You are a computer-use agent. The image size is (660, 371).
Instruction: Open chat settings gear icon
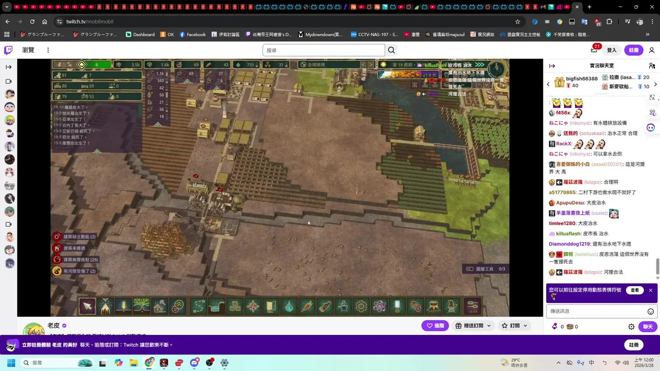click(x=631, y=327)
